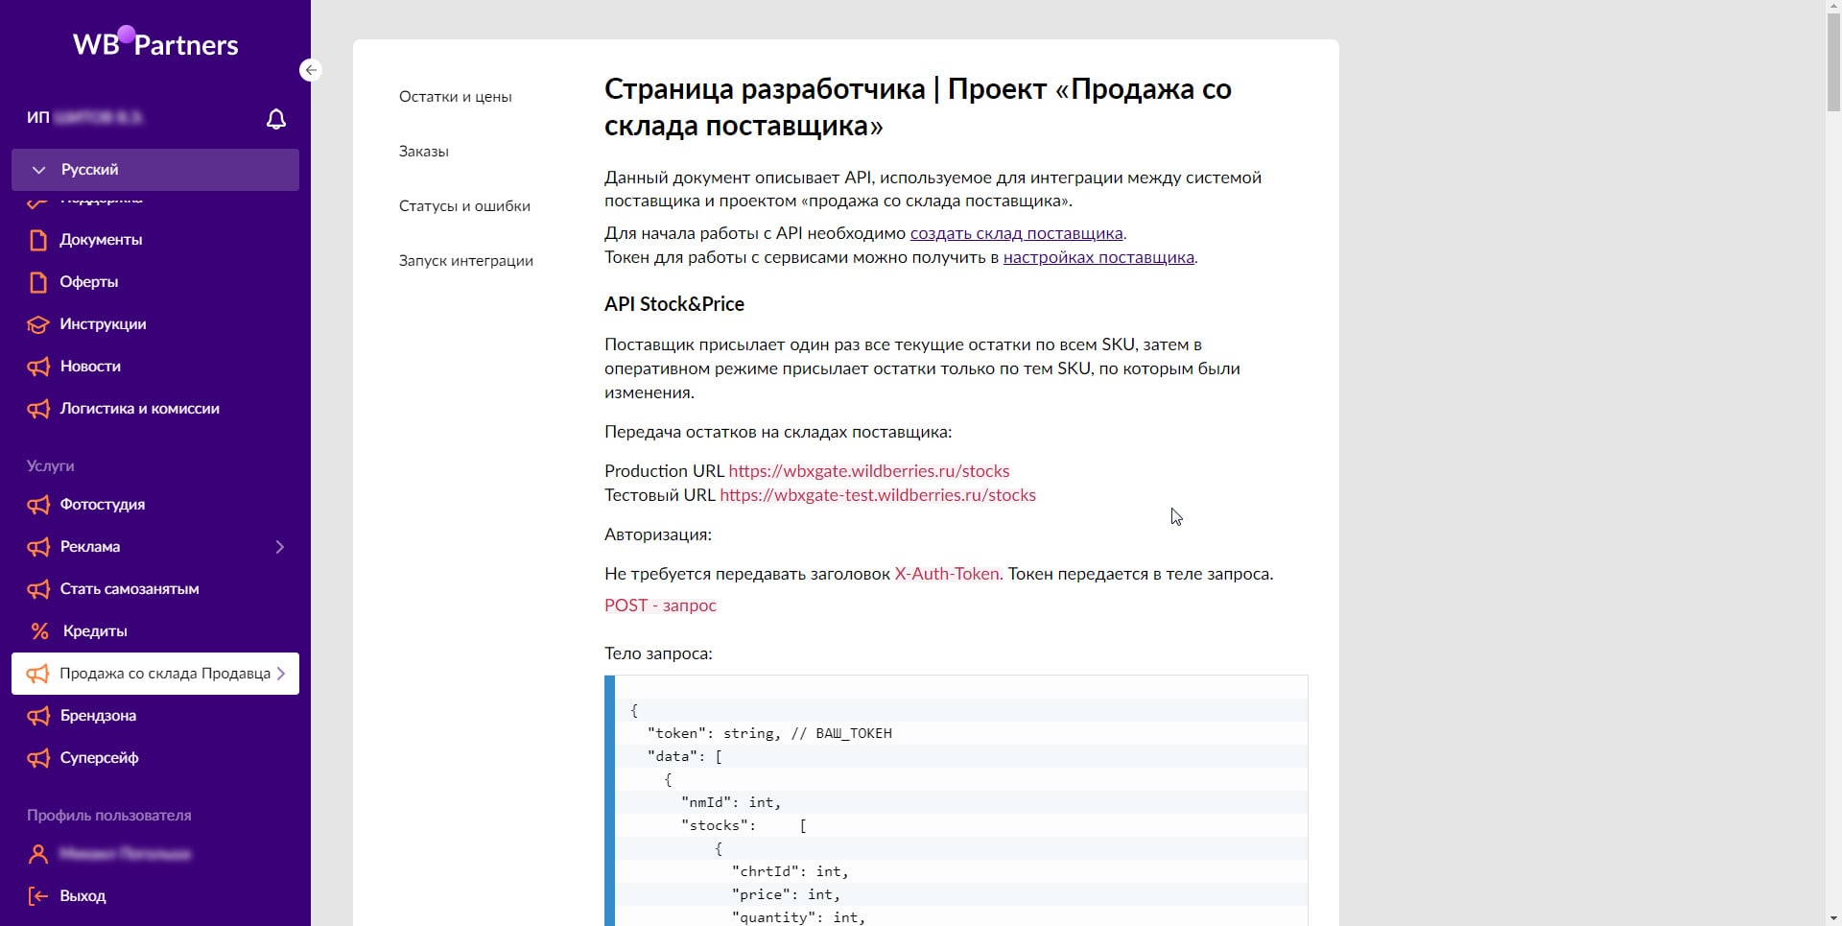Viewport: 1842px width, 926px height.
Task: Click the blurred ИП supplier name
Action: 98,117
